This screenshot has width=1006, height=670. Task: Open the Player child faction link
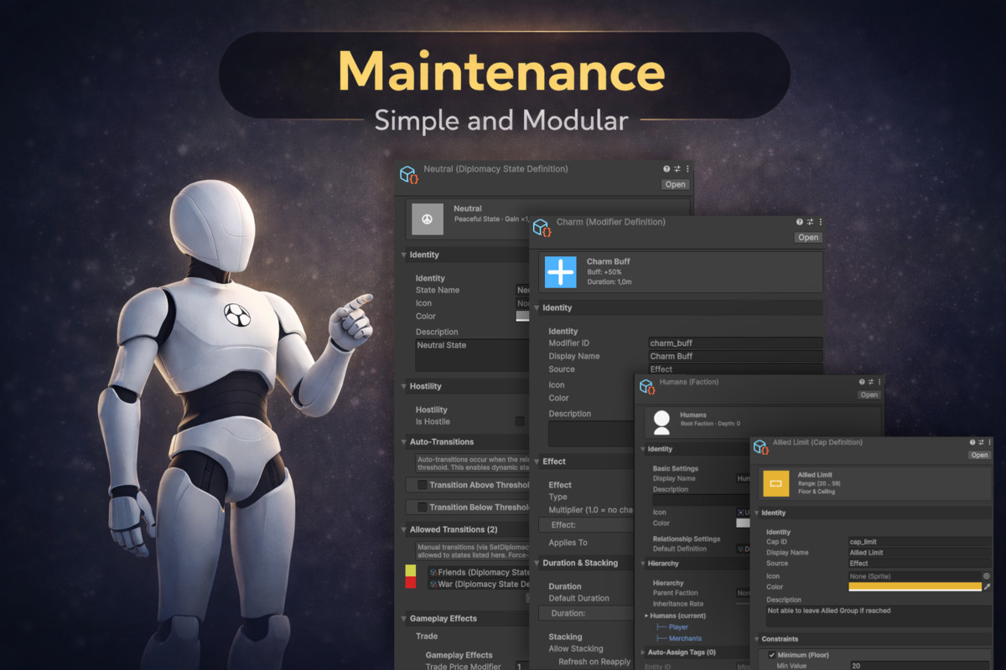coord(678,626)
